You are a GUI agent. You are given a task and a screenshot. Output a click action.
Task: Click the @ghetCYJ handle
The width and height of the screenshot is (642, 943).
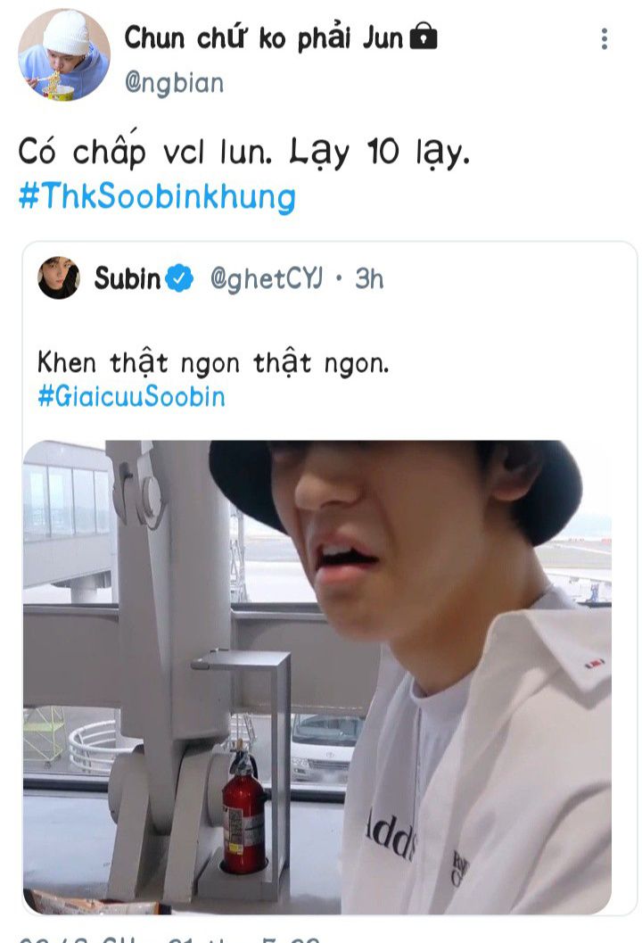coord(266,279)
